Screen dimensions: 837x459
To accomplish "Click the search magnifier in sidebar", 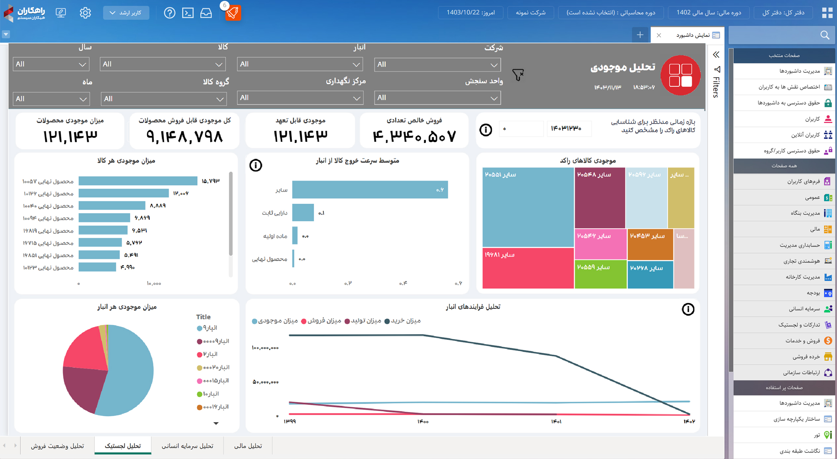I will pyautogui.click(x=825, y=35).
